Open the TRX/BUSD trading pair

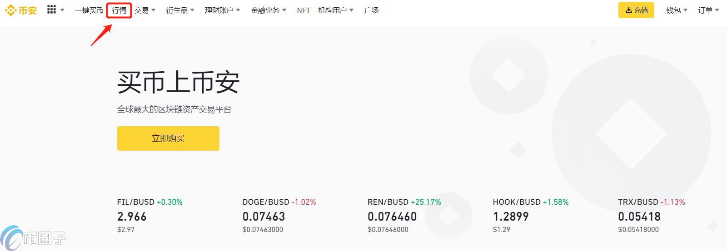(638, 202)
